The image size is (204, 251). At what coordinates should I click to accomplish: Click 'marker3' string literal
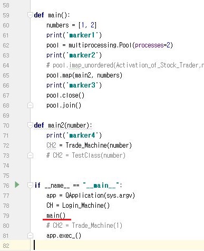click(82, 85)
